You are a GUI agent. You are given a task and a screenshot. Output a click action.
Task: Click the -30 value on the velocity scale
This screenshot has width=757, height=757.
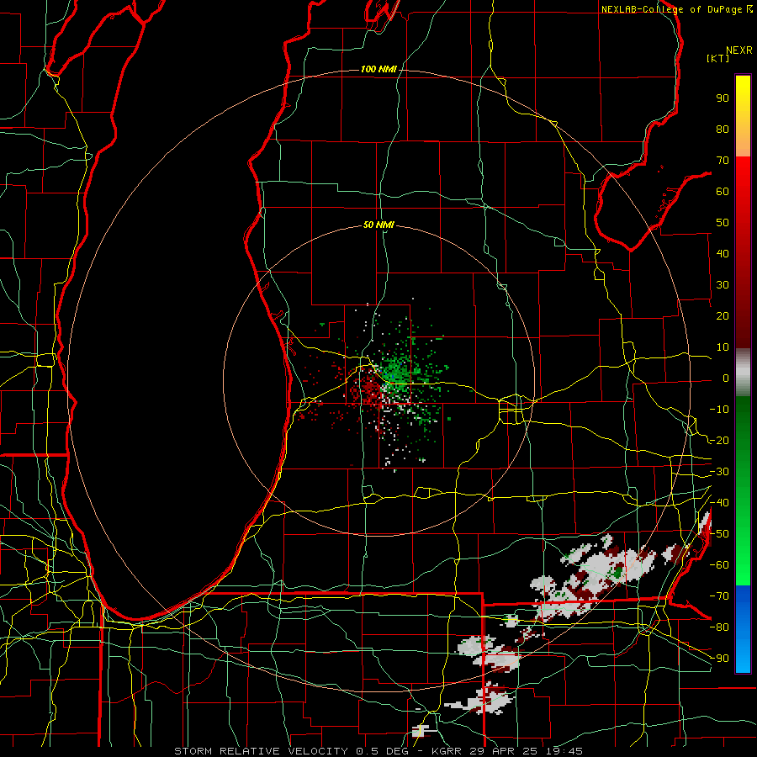tap(719, 472)
